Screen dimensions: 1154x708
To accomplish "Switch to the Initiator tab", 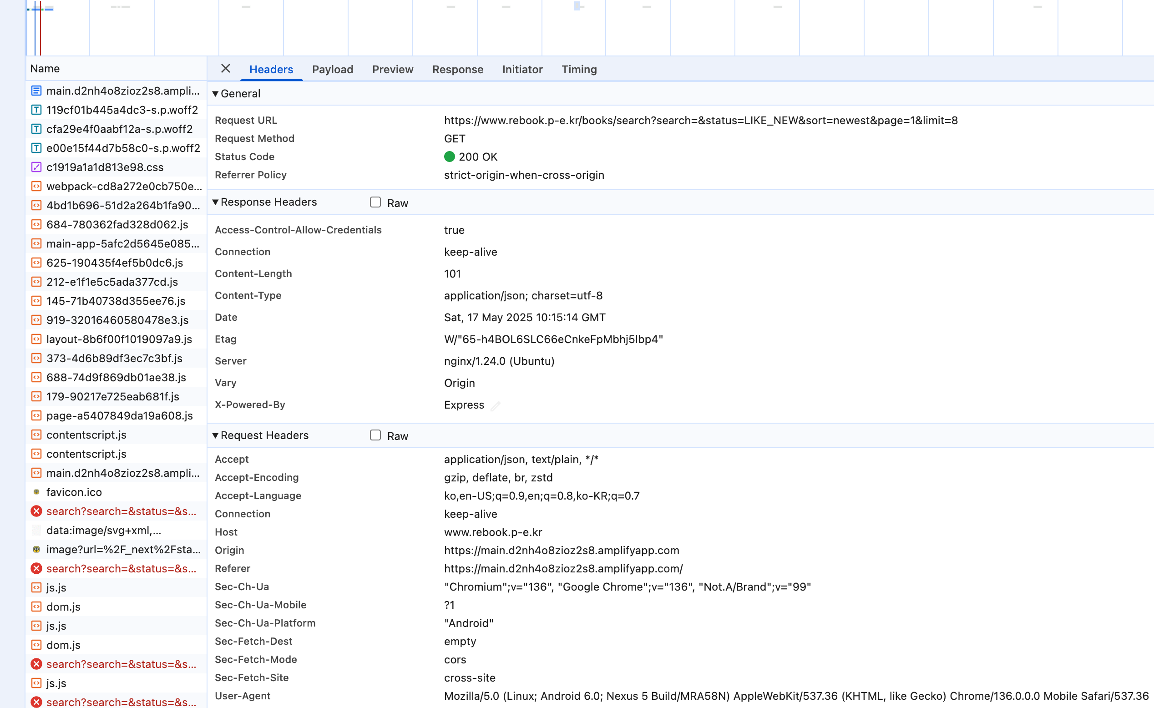I will click(522, 69).
